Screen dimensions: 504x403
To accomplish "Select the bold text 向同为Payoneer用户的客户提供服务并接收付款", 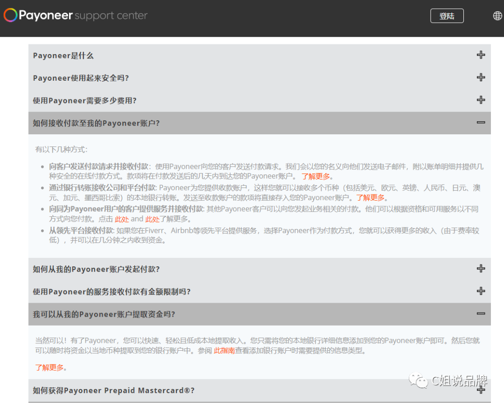I will [x=126, y=209].
